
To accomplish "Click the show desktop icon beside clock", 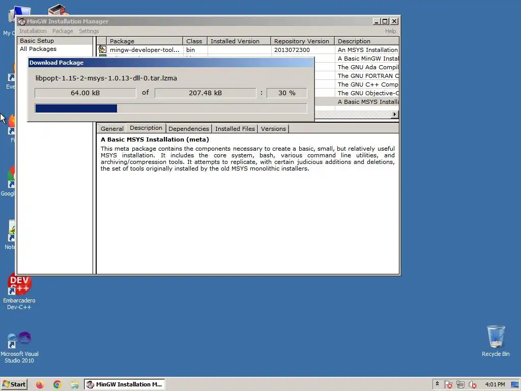I will [515, 384].
